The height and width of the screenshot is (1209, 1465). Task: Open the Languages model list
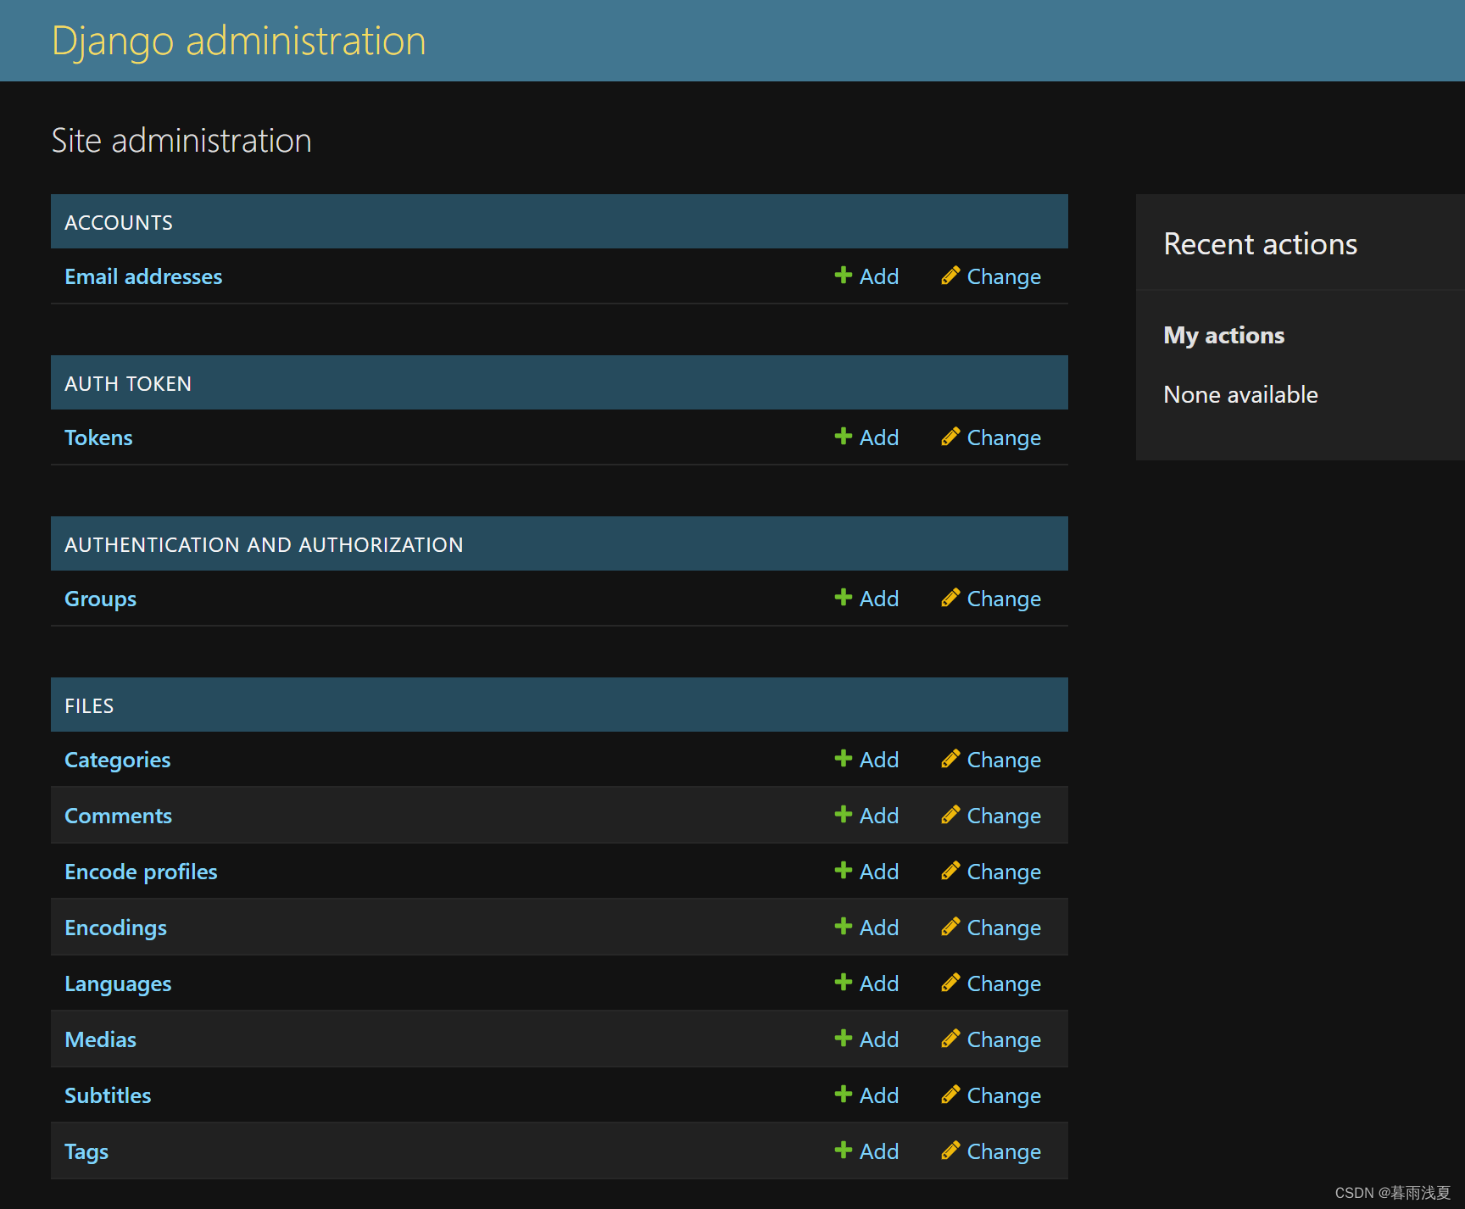118,983
